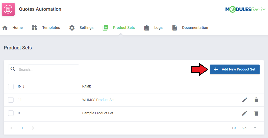Image resolution: width=268 pixels, height=138 pixels.
Task: Click the Settings gear icon
Action: tap(72, 28)
